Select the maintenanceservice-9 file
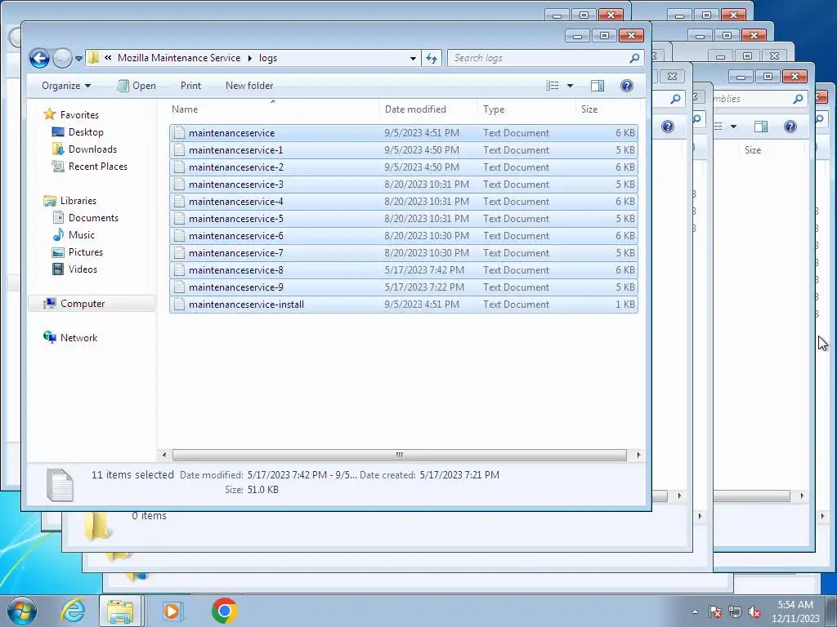Screen dimensions: 837x627 coord(404,287)
